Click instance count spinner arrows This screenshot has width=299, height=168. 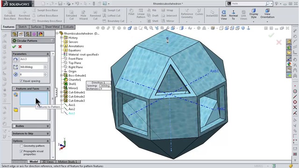click(45, 75)
